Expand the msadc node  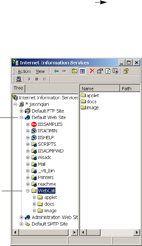[x=28, y=158]
